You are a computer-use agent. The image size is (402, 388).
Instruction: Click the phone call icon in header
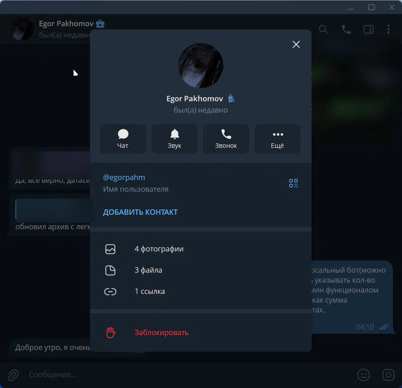pos(346,29)
